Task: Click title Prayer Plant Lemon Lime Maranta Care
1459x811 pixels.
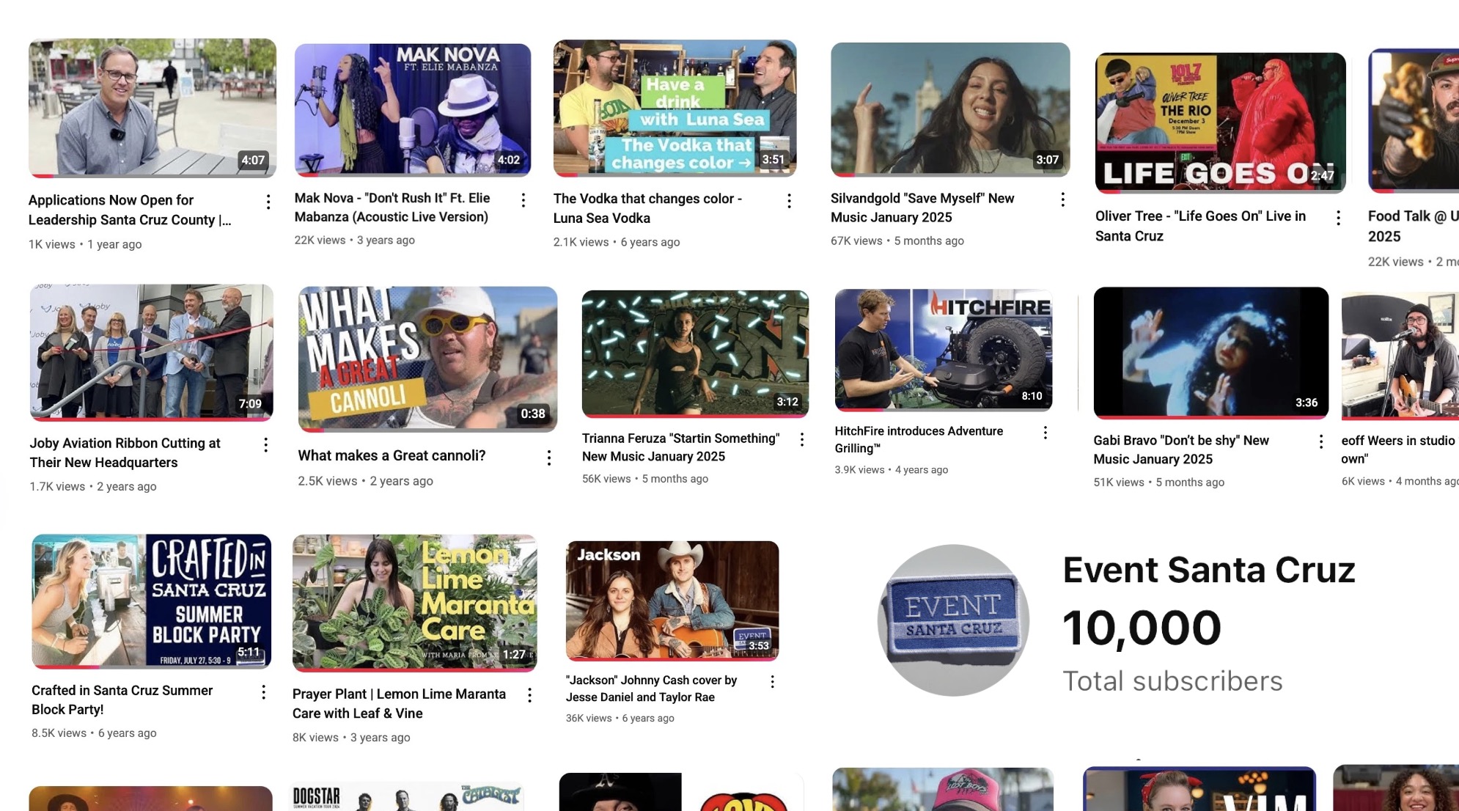Action: [x=399, y=703]
